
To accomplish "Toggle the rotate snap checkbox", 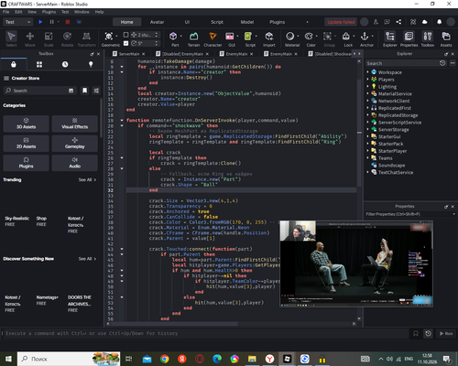I will (x=125, y=43).
